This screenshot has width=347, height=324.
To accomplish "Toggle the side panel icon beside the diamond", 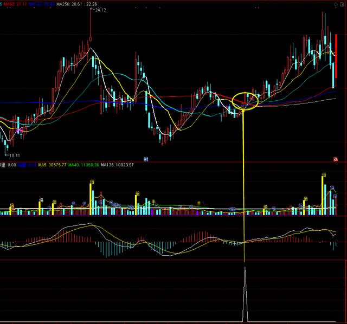I will point(342,4).
